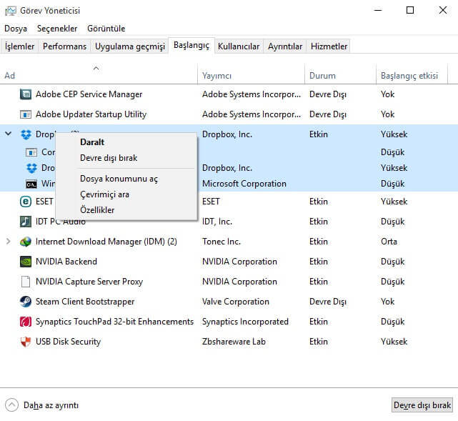Select USB Disk Security name

pos(68,342)
